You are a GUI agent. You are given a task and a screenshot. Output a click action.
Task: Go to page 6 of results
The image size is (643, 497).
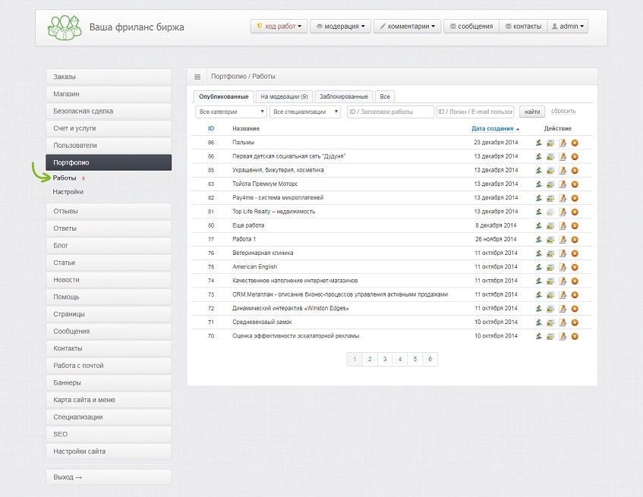(x=430, y=359)
